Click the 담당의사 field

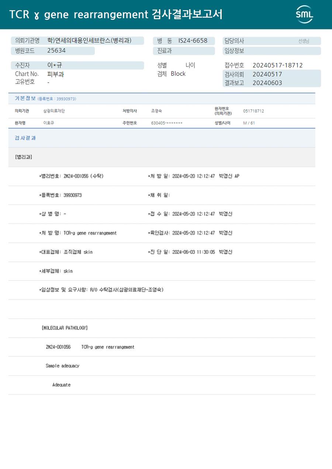[272, 41]
